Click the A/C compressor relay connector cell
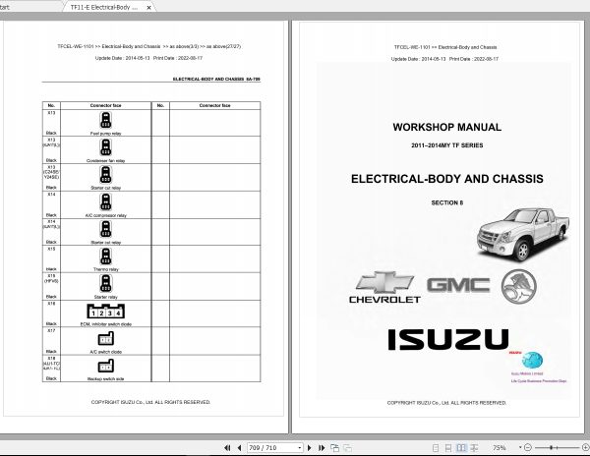 tap(106, 204)
